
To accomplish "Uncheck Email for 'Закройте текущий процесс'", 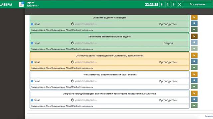I will [32, 100].
